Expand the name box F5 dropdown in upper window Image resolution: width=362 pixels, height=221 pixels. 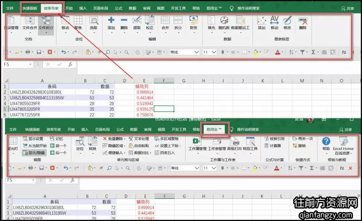click(x=30, y=65)
